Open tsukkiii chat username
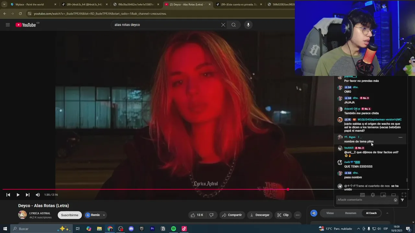Image resolution: width=415 pixels, height=233 pixels. point(349,148)
